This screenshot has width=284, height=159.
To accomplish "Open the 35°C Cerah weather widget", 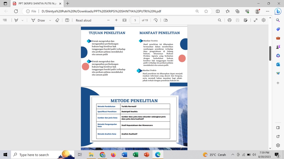I will (214, 155).
